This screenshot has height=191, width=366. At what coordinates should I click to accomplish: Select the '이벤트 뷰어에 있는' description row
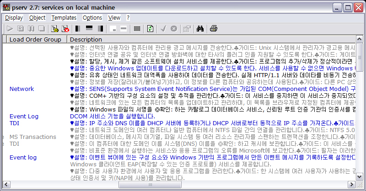click(x=213, y=158)
